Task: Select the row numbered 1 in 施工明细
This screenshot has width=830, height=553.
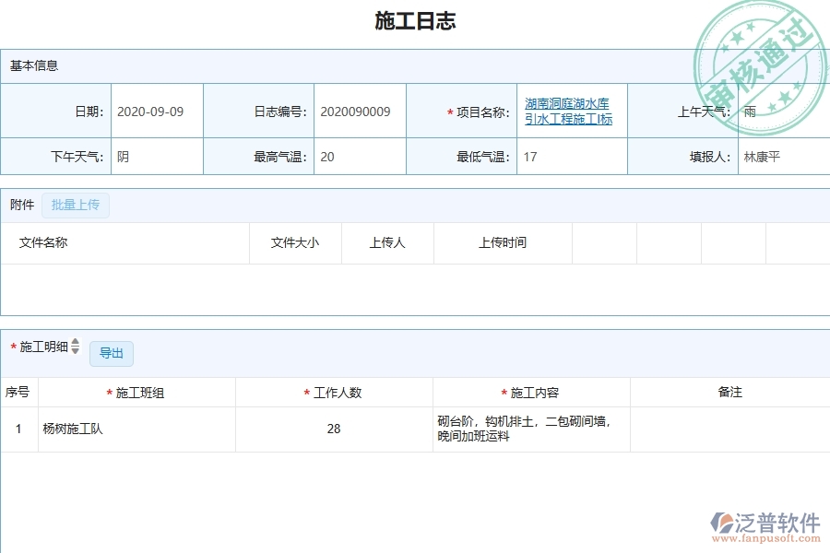Action: click(18, 429)
